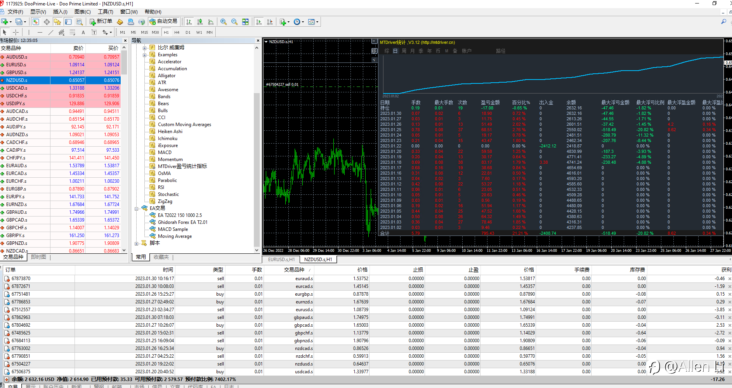Select the draw vertical line tool
732x388 pixels.
pos(29,32)
